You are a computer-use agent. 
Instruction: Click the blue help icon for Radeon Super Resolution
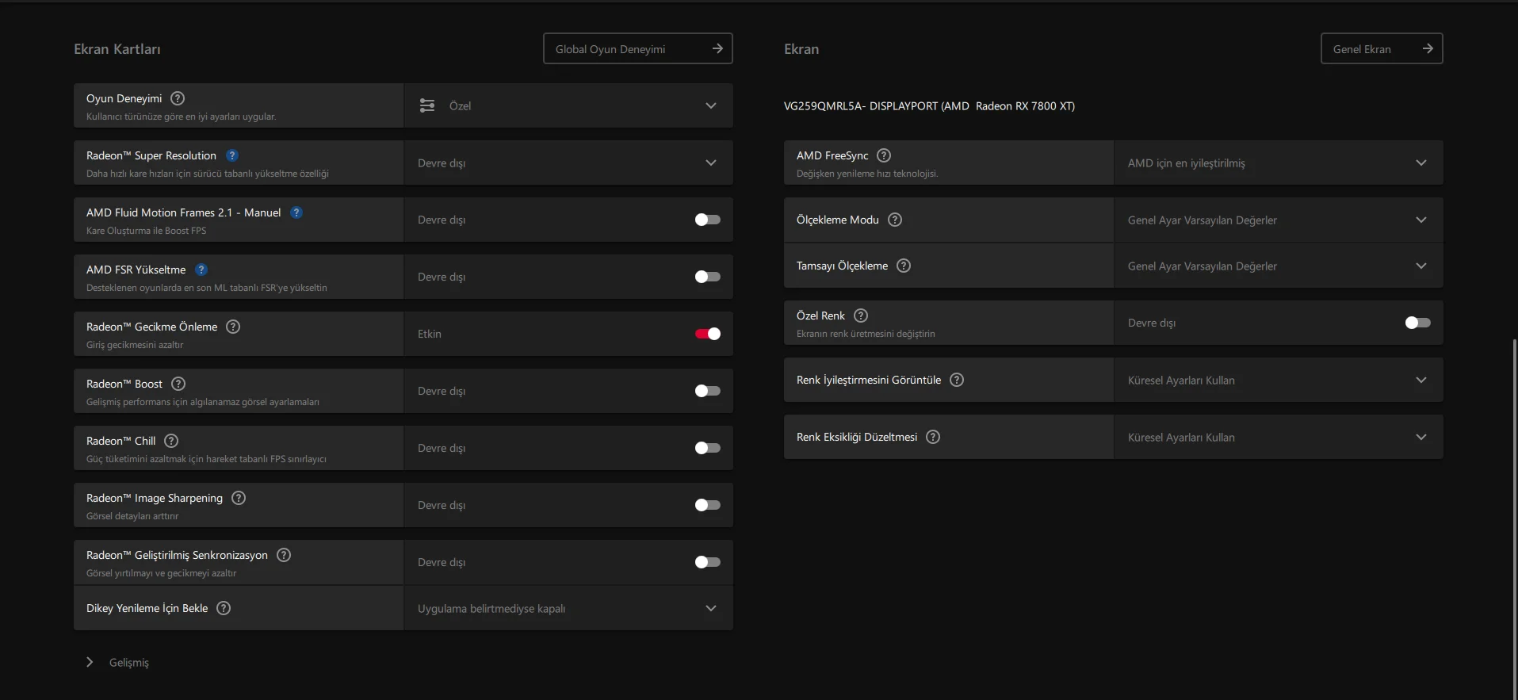[232, 155]
